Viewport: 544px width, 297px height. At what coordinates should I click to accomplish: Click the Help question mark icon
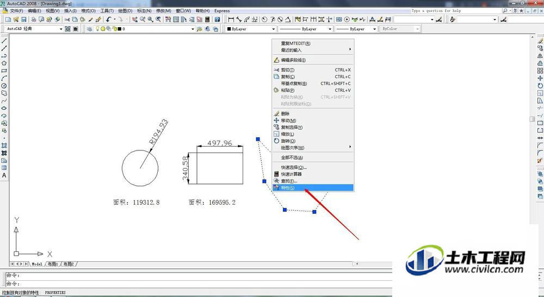coord(217,20)
